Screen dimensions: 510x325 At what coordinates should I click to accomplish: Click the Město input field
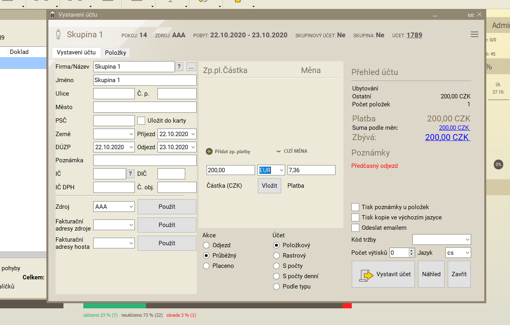tap(145, 107)
